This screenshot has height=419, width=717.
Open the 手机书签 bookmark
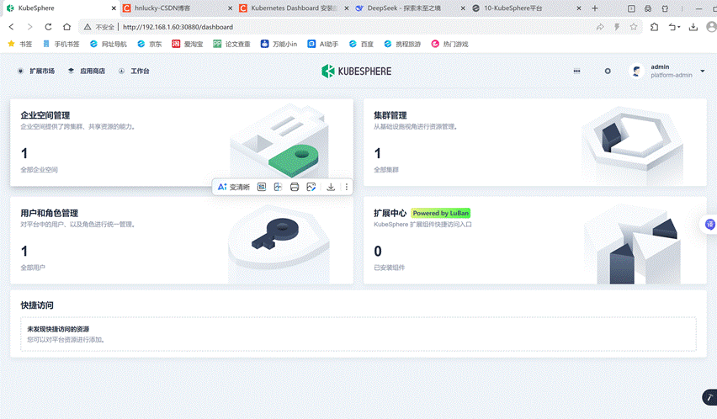pos(61,44)
